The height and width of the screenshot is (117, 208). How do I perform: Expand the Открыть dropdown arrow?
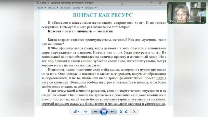(x=96, y=8)
